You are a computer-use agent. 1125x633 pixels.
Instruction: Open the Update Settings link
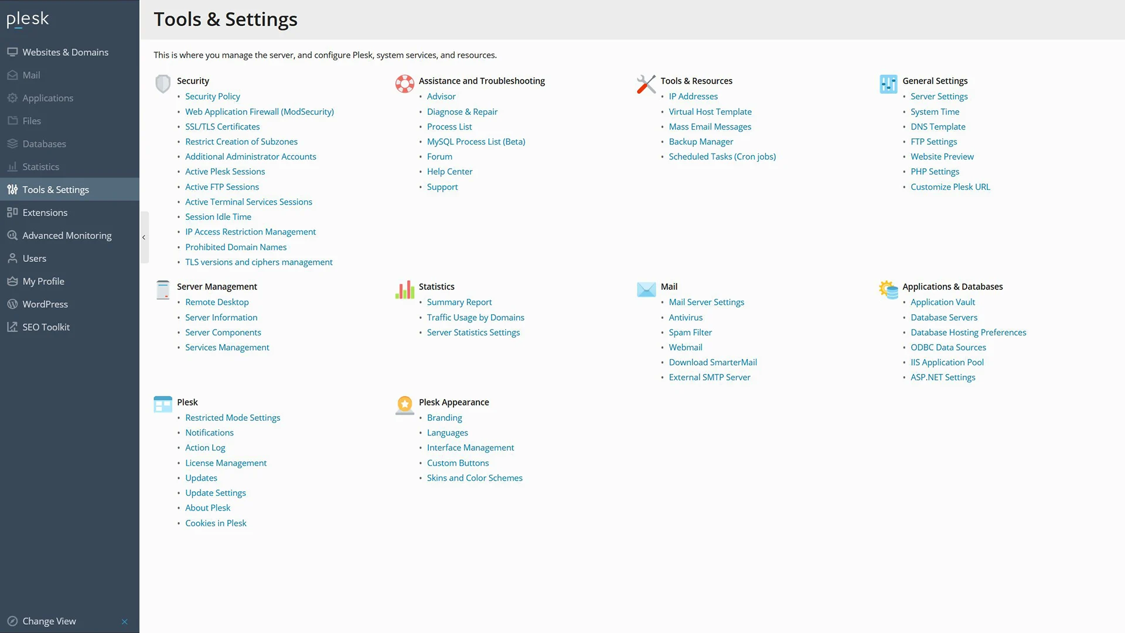[x=216, y=493]
